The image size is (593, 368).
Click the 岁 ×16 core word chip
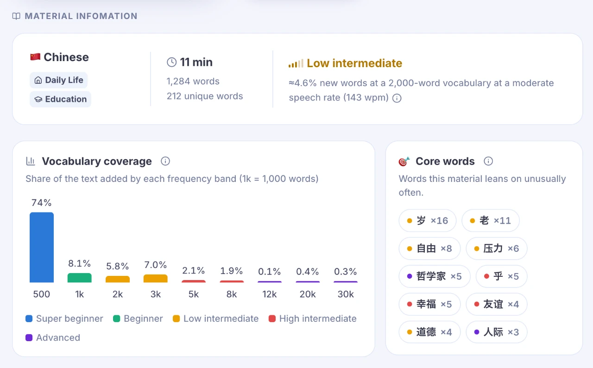click(428, 221)
